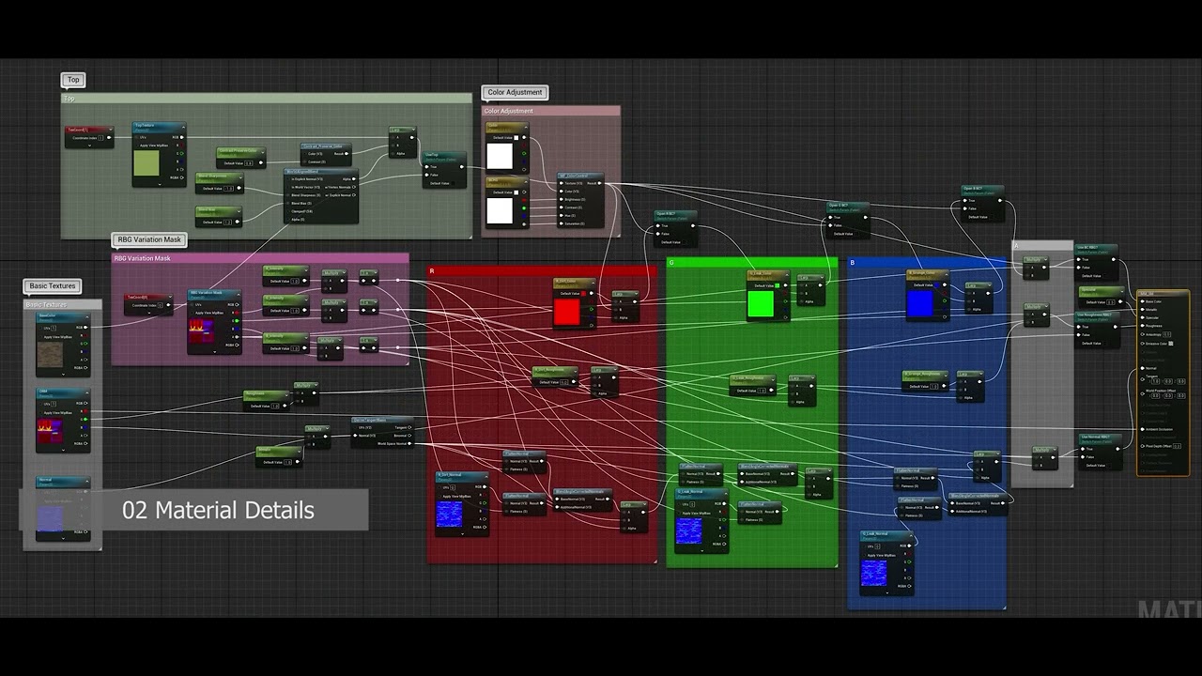The height and width of the screenshot is (676, 1202).
Task: Click the RBG Variation Mask texture preview
Action: (x=201, y=331)
